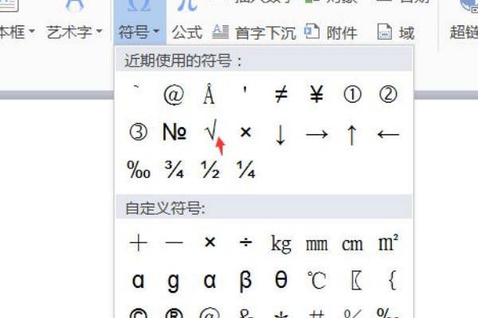Screen dimensions: 478x318
Task: Insert the grave accent ` symbol
Action: (137, 87)
